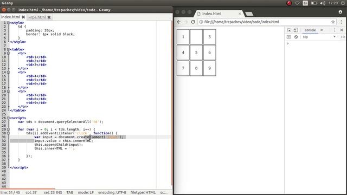Collapse the <style> fold on line 1

[x=8, y=23]
